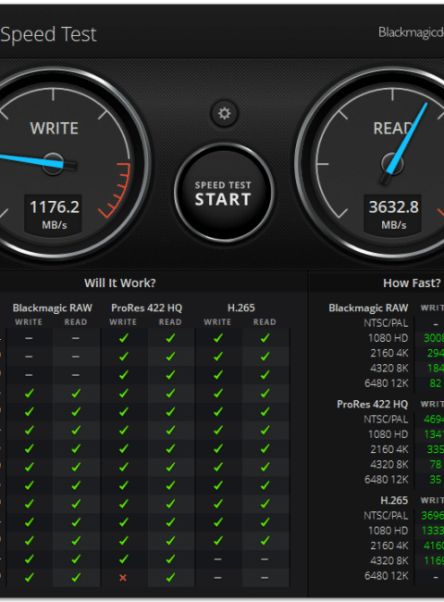Click 1080 HD row under How Fast H.265
The image size is (444, 602).
(x=388, y=531)
